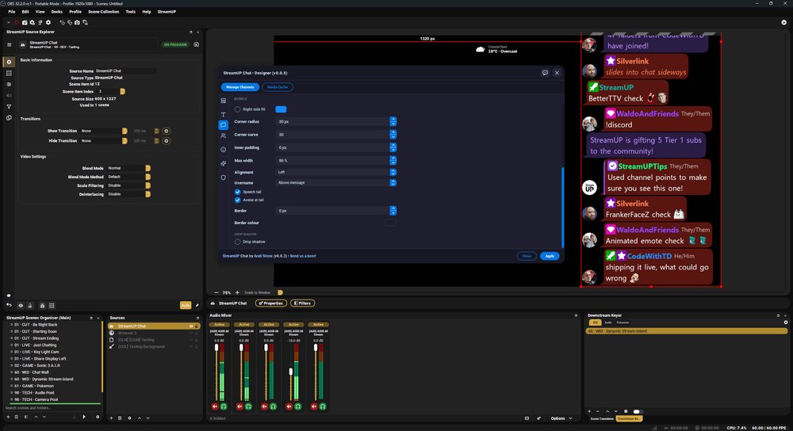Open the File menu
This screenshot has width=793, height=431.
[11, 12]
